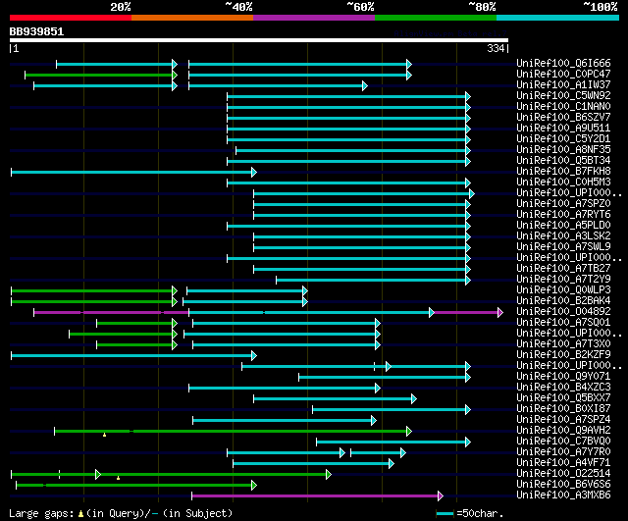Open hit UniRef100_C0PC47
Image resolution: width=628 pixels, height=521 pixels.
point(563,75)
